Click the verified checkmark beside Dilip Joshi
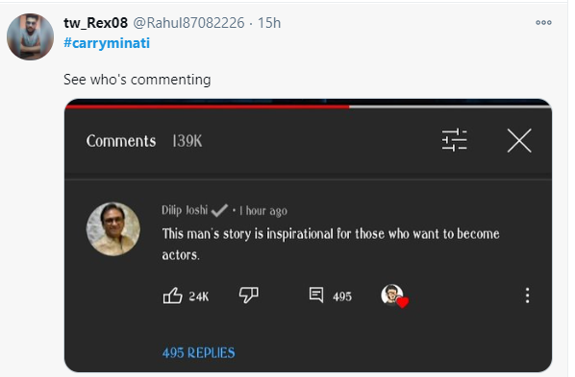The width and height of the screenshot is (575, 377). click(219, 210)
